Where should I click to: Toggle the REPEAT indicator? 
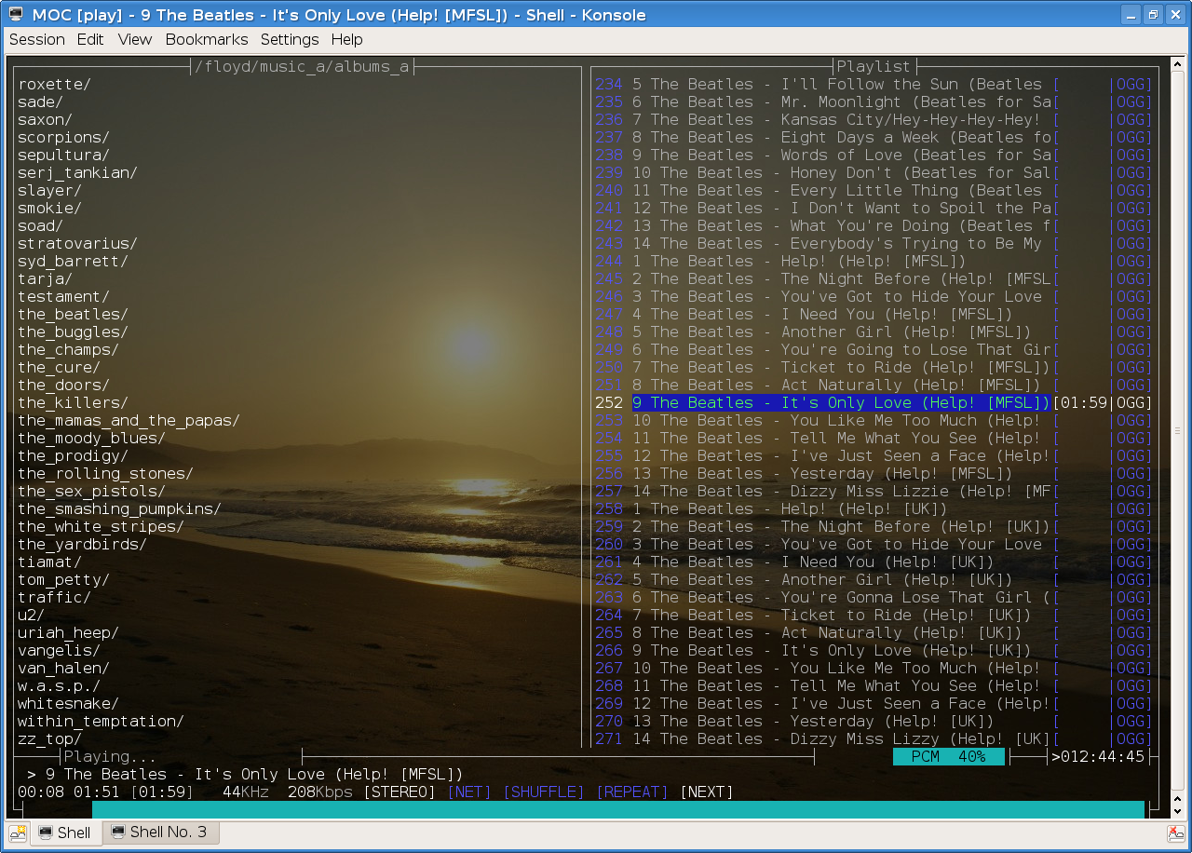click(x=632, y=792)
